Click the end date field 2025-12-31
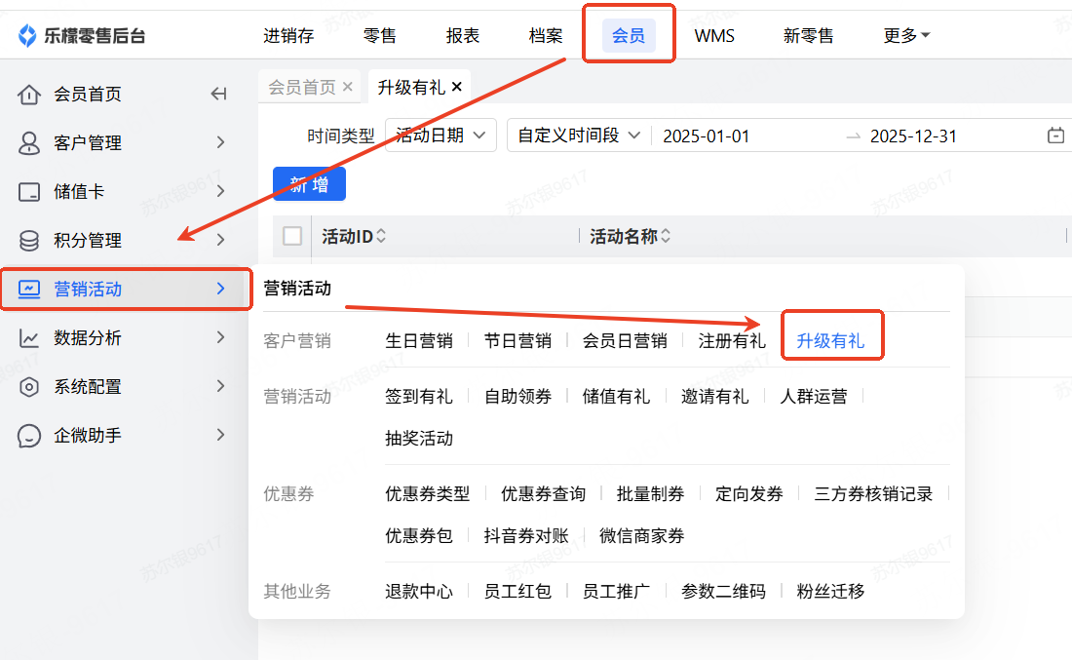1072x660 pixels. (x=913, y=136)
